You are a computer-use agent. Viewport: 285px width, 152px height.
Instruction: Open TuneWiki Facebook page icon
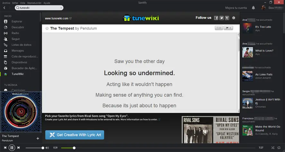[x=216, y=18]
